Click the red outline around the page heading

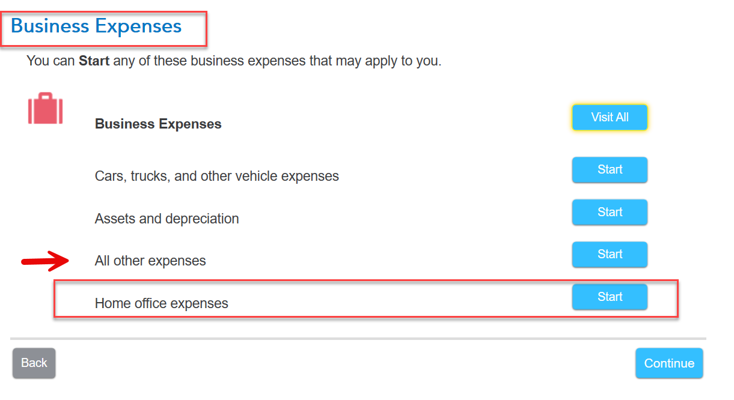tap(206, 29)
